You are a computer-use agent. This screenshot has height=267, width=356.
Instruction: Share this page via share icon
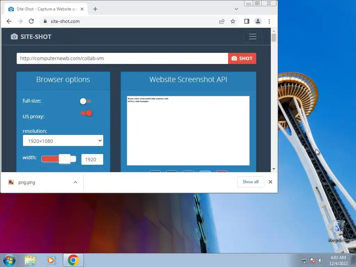tap(222, 21)
